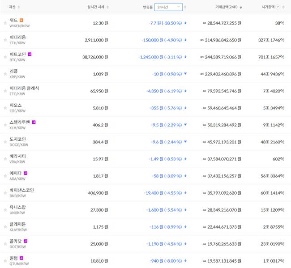Click the down arrow after -8.99 %
This screenshot has height=268, width=291.
click(185, 227)
